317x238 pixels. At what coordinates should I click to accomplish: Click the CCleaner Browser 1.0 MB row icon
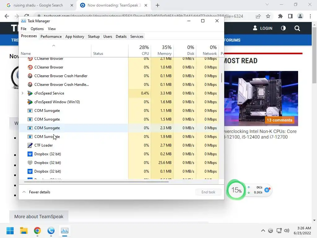[30, 67]
